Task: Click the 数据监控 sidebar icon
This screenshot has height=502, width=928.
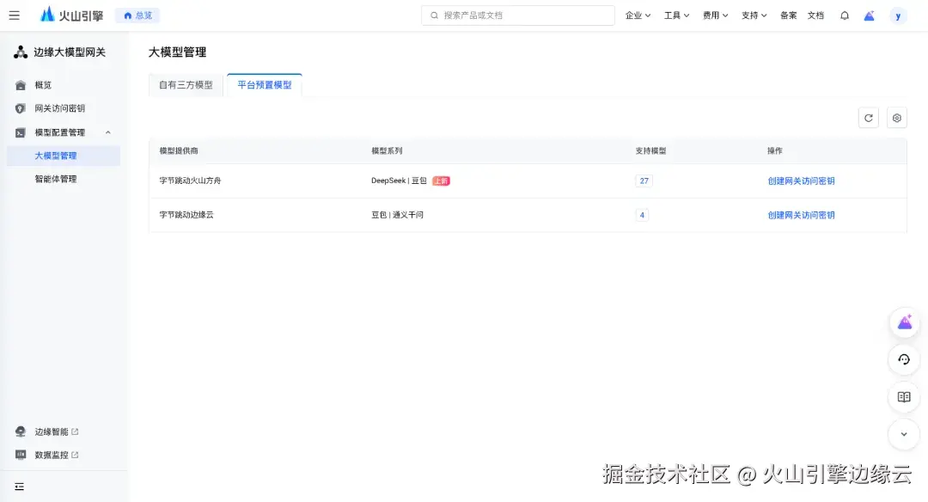Action: point(20,455)
